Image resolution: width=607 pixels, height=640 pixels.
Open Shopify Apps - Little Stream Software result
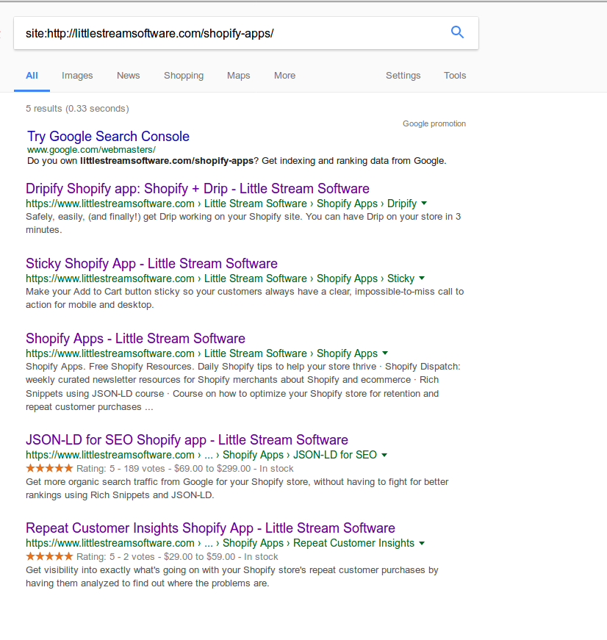click(135, 338)
